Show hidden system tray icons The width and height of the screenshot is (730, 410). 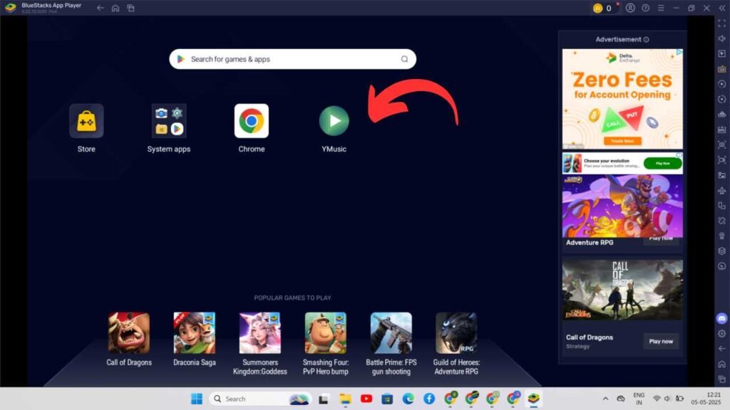(605, 399)
